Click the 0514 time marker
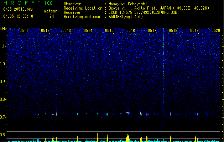 pos(88,31)
